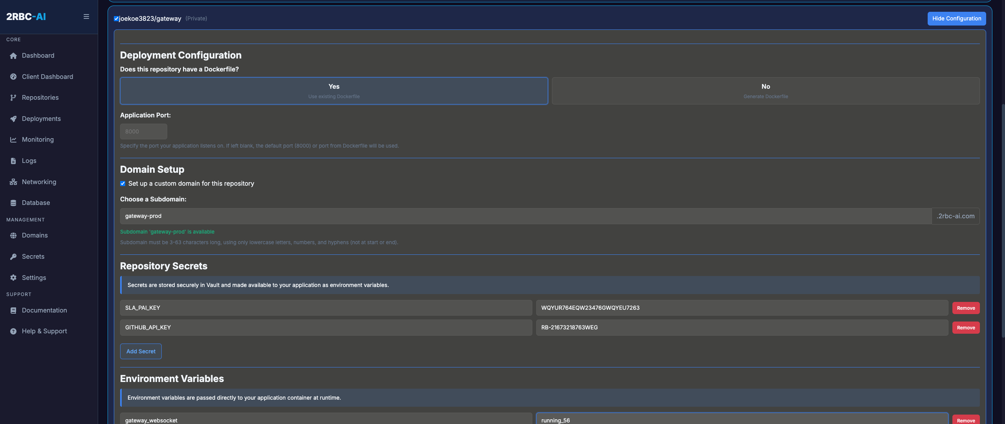Select the Networking icon

click(x=13, y=181)
